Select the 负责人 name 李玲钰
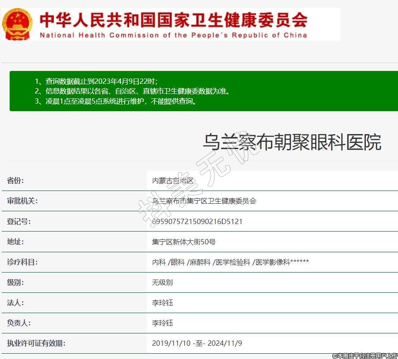398x359 pixels. click(x=162, y=323)
